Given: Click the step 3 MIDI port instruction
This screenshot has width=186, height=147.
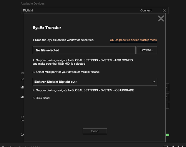Looking at the screenshot, I should coord(66,72).
